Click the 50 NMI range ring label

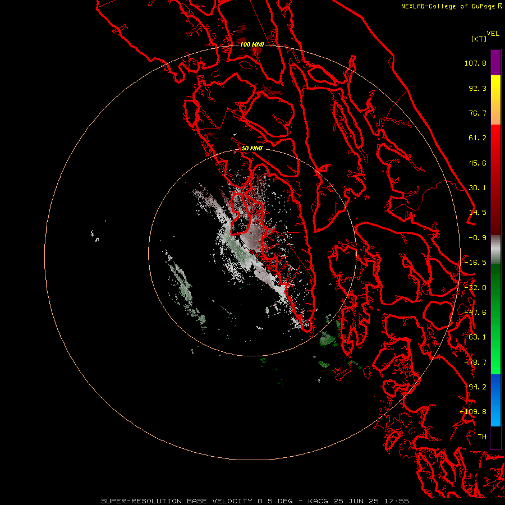pyautogui.click(x=252, y=148)
